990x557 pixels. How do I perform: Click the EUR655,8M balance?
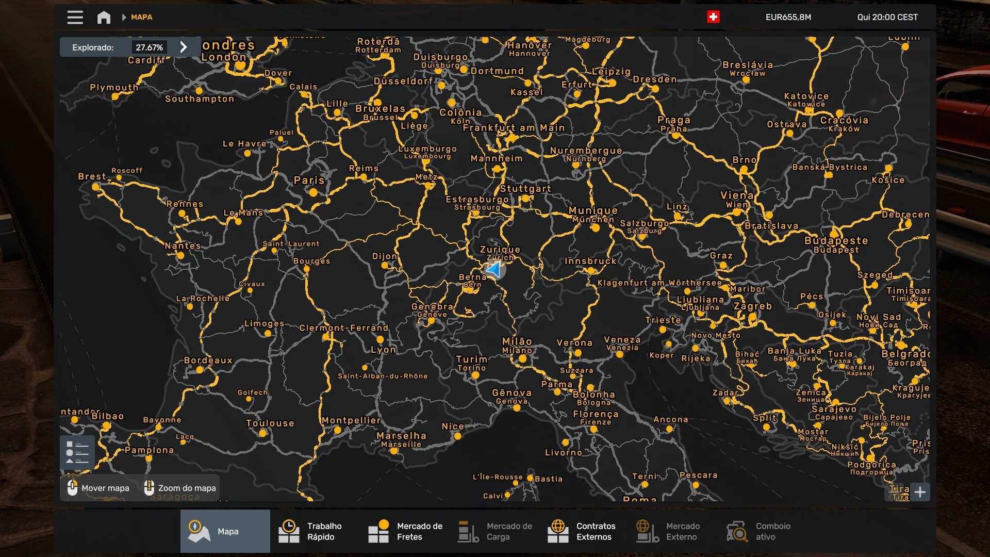pos(788,17)
